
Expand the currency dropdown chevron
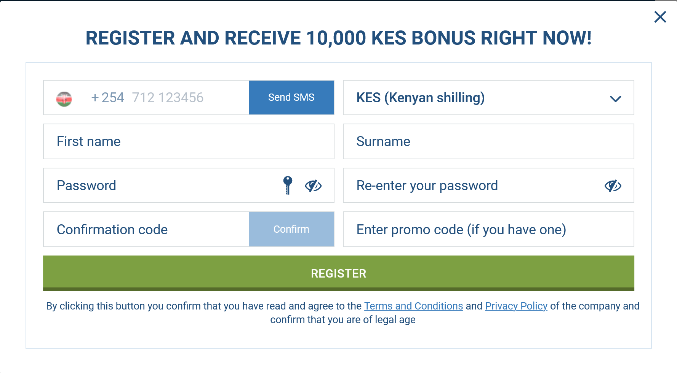click(x=615, y=99)
